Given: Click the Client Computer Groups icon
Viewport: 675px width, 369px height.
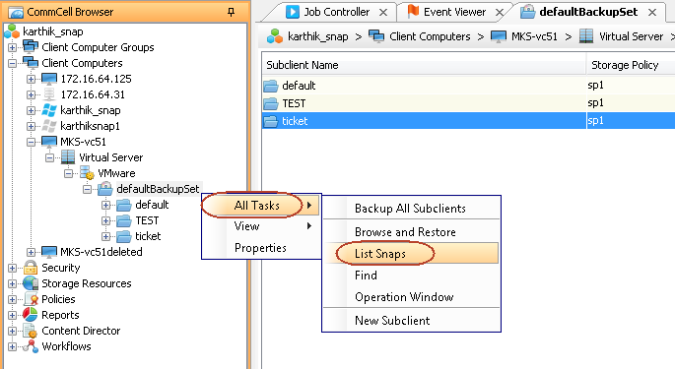Looking at the screenshot, I should point(31,47).
